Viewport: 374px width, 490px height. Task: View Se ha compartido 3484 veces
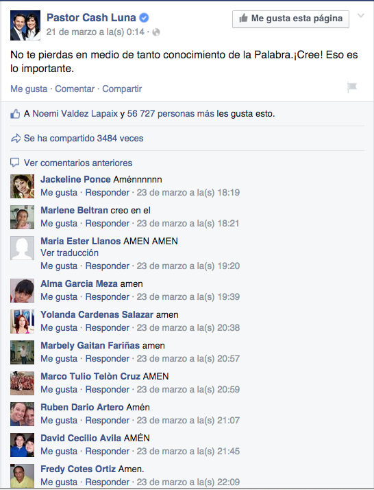point(84,138)
